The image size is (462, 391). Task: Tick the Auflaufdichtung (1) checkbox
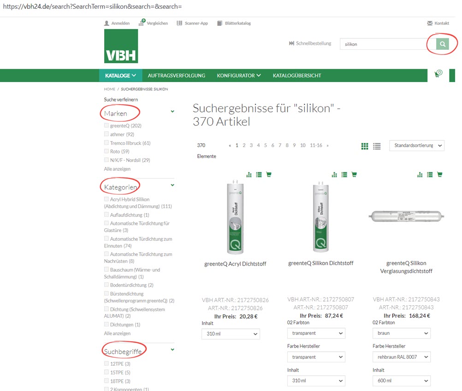pos(107,214)
